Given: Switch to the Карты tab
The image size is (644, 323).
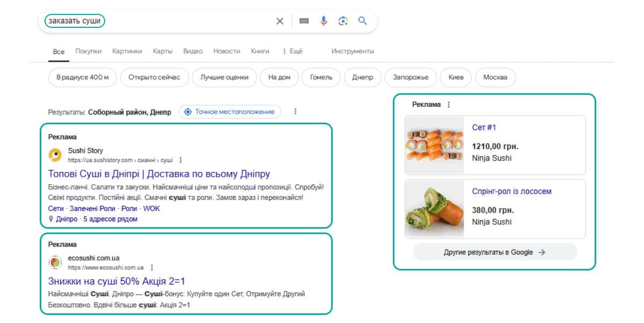Looking at the screenshot, I should [x=163, y=51].
